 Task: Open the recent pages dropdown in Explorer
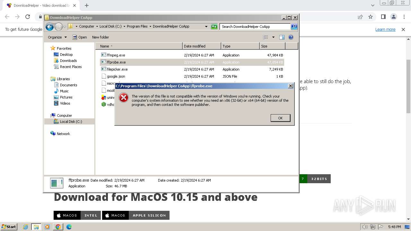65,27
